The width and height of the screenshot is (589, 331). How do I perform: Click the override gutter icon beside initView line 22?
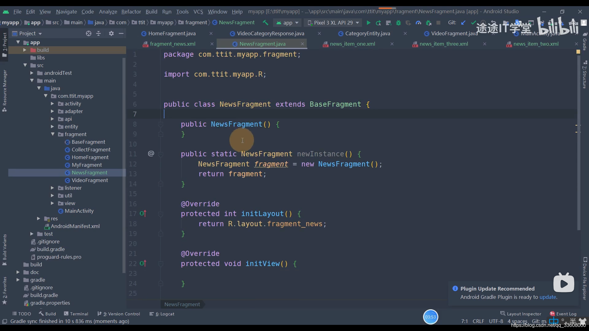point(143,264)
